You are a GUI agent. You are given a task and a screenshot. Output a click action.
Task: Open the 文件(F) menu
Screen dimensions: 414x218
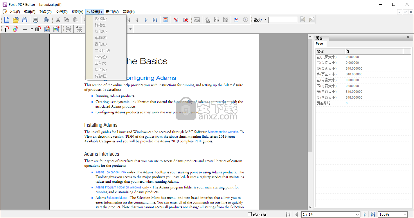[x=15, y=12]
